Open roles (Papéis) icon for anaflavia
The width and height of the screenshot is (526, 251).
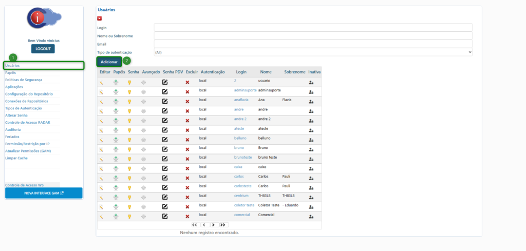(x=116, y=102)
